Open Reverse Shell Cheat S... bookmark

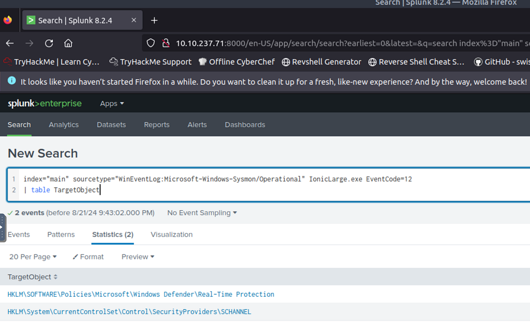(x=417, y=62)
